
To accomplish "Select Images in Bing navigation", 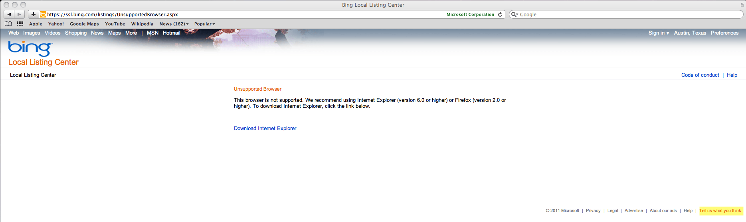I will [x=32, y=33].
